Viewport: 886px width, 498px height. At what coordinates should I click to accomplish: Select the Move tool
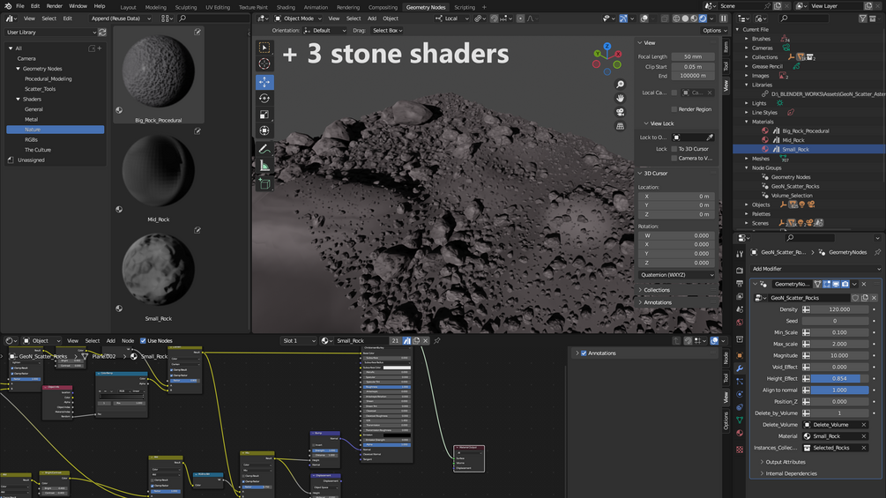pos(264,82)
